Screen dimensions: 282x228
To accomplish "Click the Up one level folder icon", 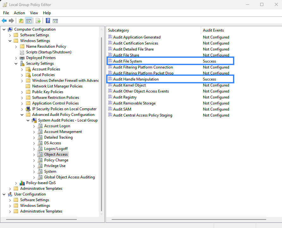I will [21, 21].
